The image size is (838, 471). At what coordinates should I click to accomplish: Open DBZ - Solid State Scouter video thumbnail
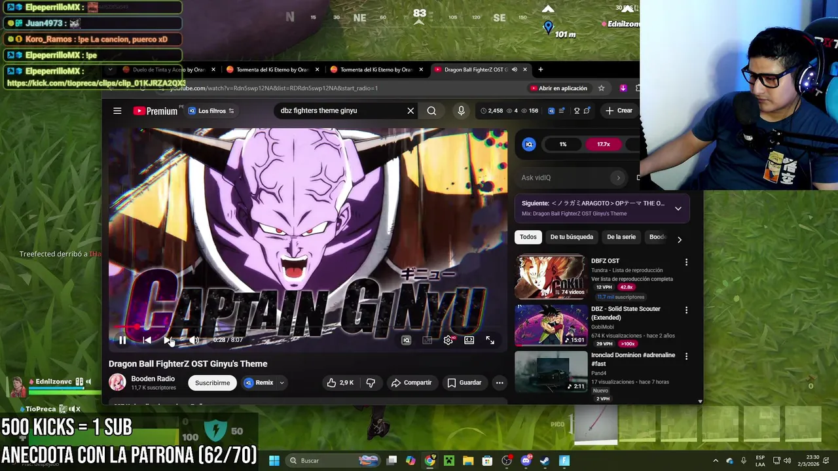[551, 324]
